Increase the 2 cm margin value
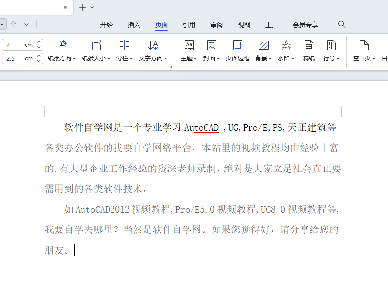Viewport: 388px width, 285px height. click(x=39, y=42)
